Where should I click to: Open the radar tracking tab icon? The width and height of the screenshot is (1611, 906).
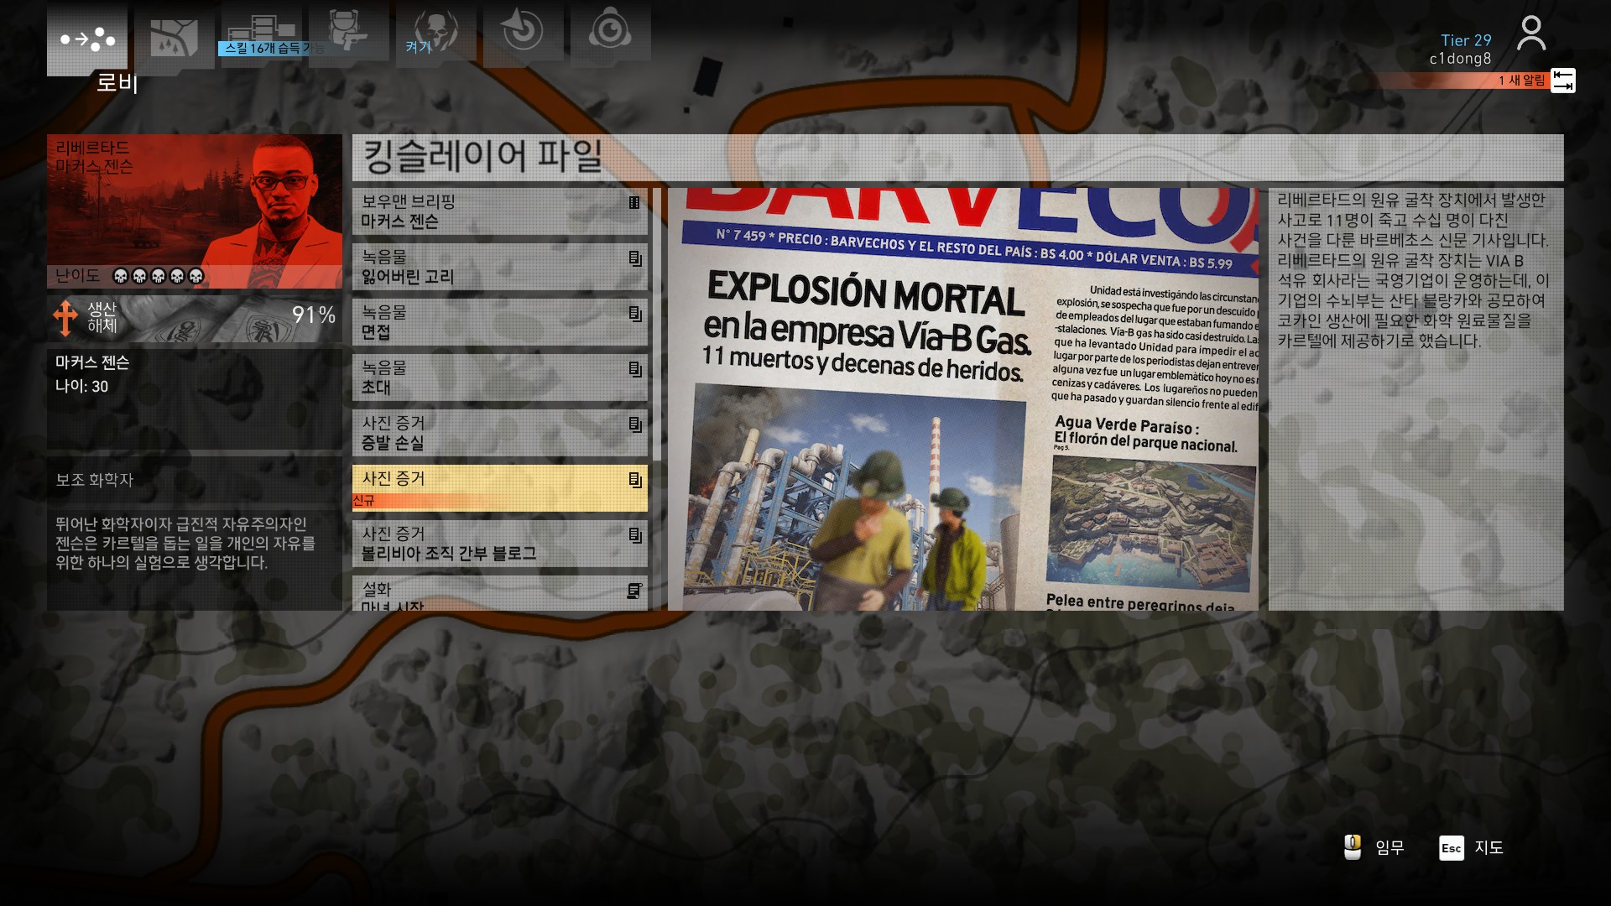coord(523,32)
